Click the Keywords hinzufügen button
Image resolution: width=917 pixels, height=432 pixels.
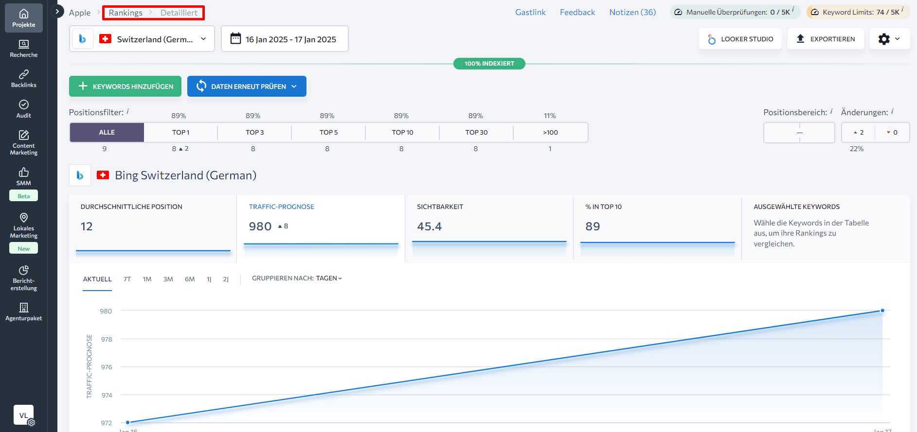tap(125, 86)
